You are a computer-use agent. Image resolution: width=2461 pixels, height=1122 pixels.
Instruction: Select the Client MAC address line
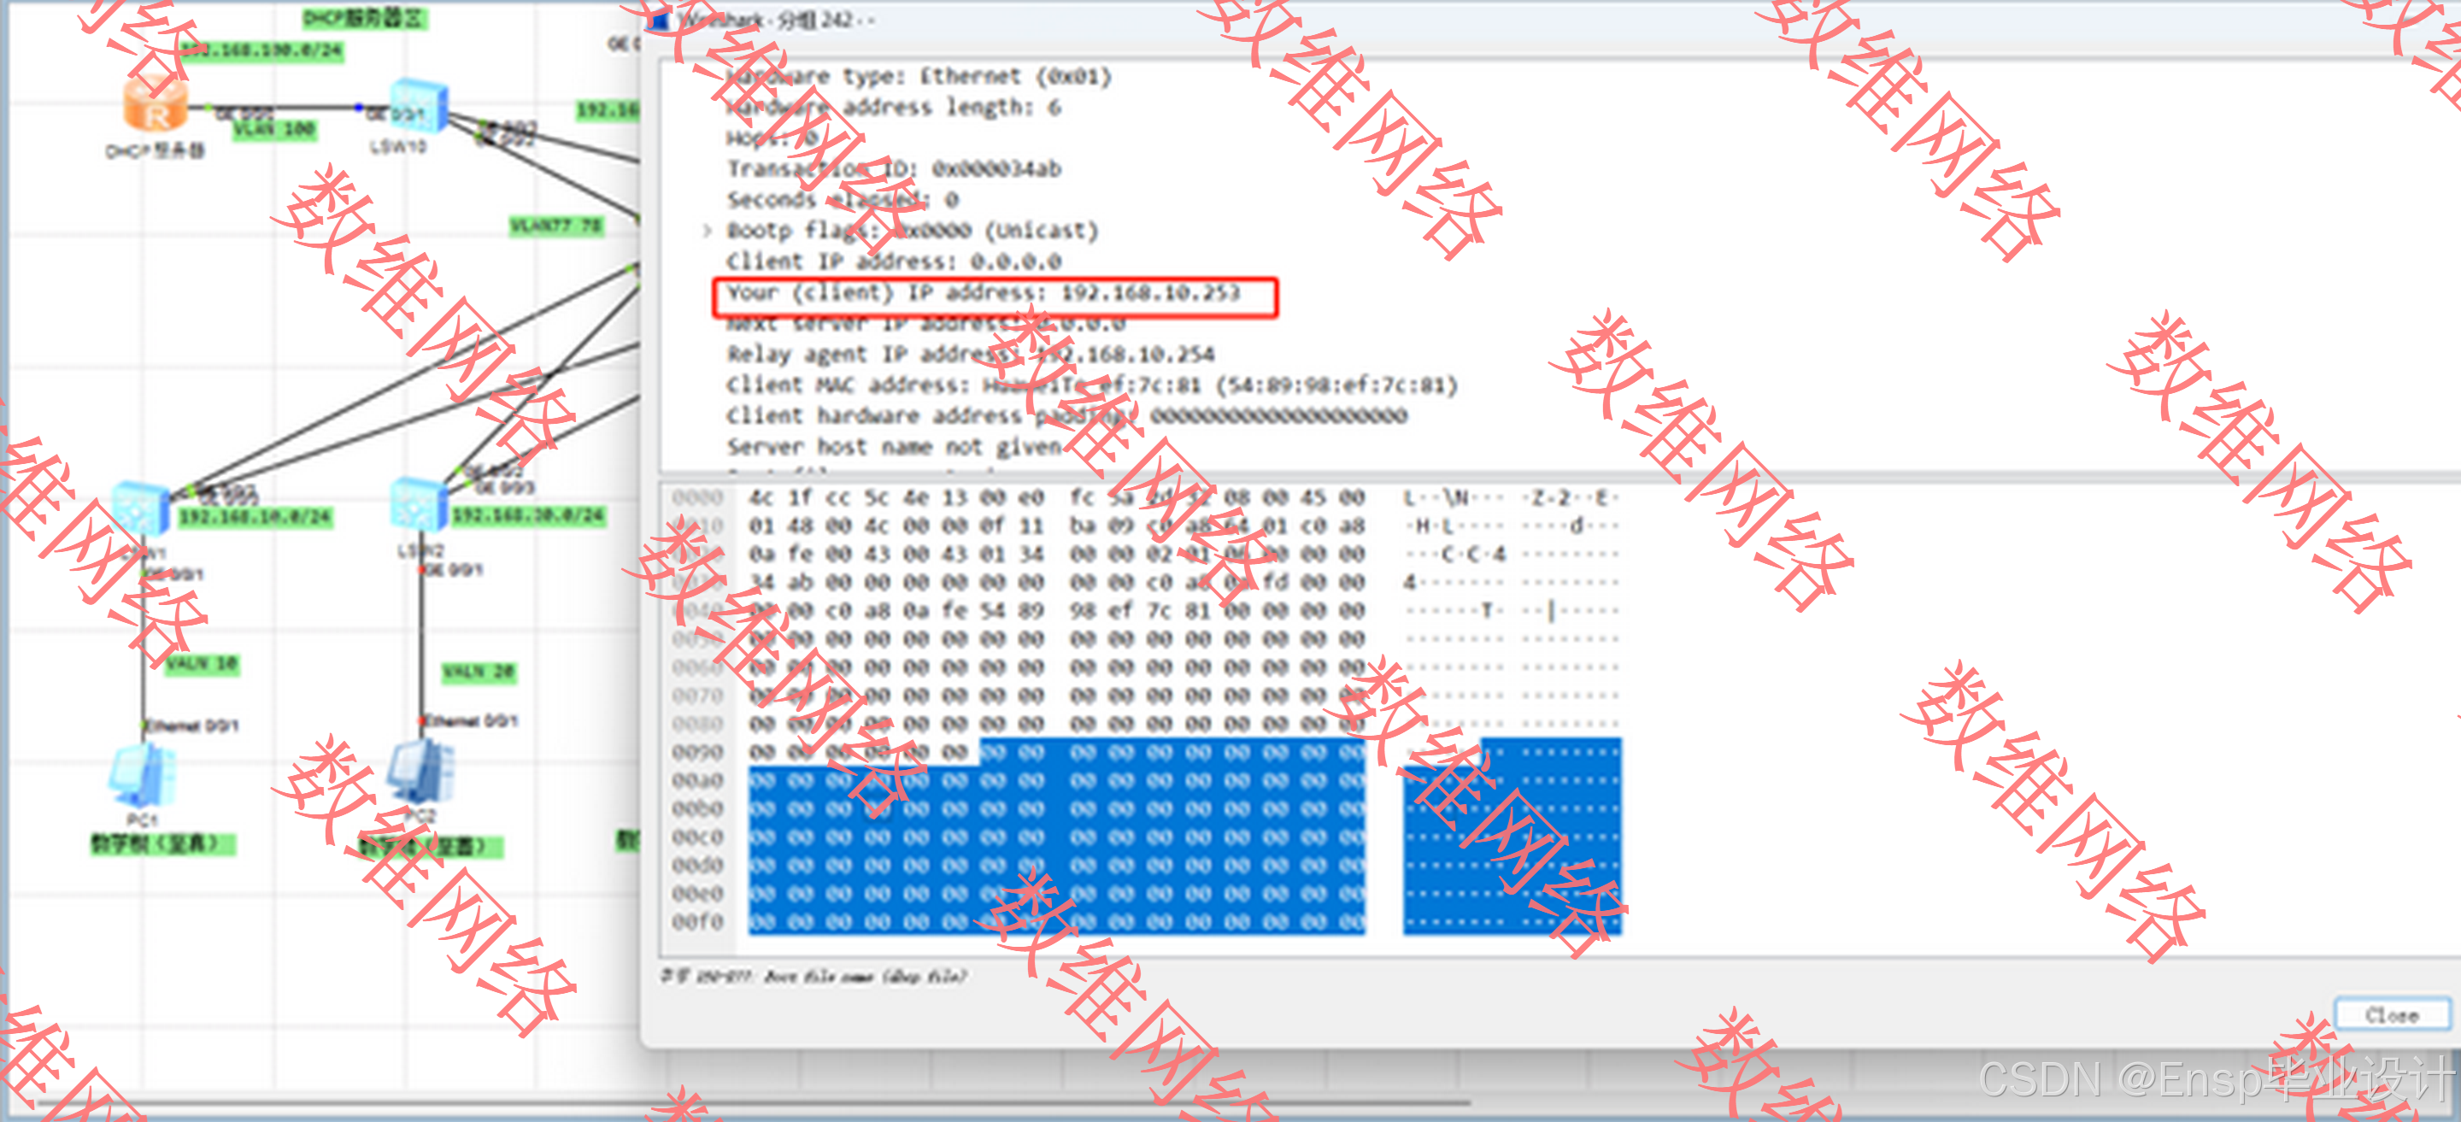1091,385
